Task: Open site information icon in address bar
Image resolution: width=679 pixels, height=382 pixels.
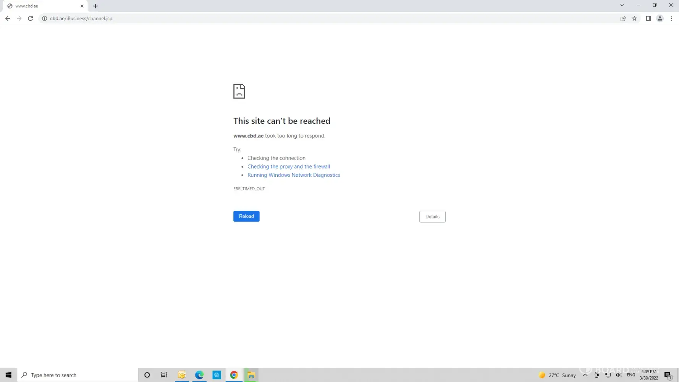Action: [x=44, y=18]
